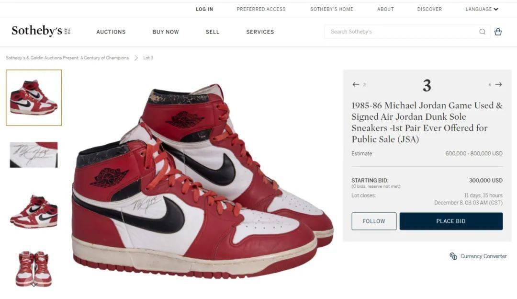The width and height of the screenshot is (517, 299).
Task: Go to previous lot with left arrow
Action: pos(355,84)
